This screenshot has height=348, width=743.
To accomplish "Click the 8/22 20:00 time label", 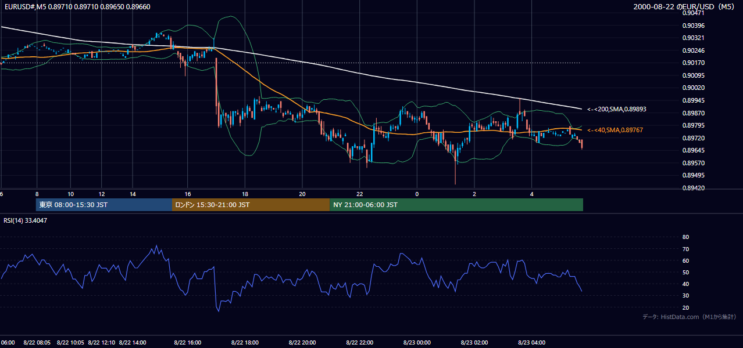I will tap(302, 343).
